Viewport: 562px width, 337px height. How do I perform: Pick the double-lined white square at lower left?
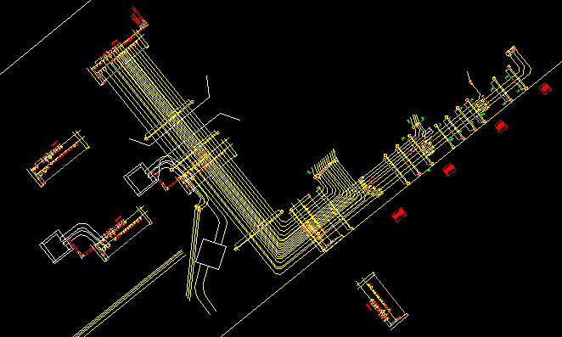point(57,246)
